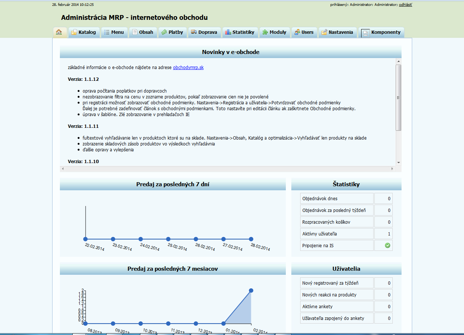Image resolution: width=464 pixels, height=335 pixels.
Task: Click the 'Novinky v e-obchode' panel header
Action: [x=231, y=52]
